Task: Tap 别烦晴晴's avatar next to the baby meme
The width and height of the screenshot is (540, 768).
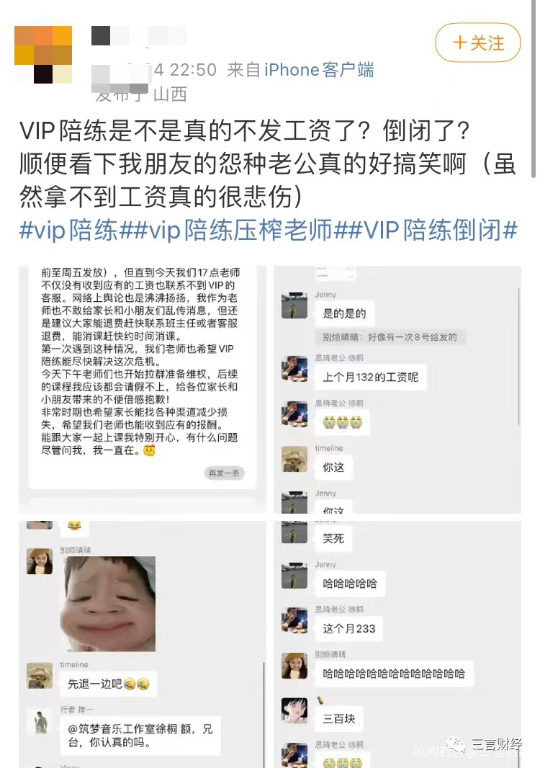Action: (x=40, y=561)
